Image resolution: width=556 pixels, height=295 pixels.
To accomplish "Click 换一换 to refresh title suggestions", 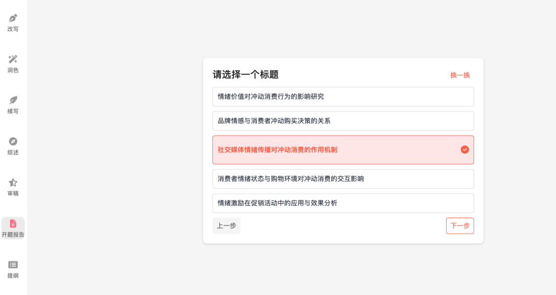I will coord(460,75).
